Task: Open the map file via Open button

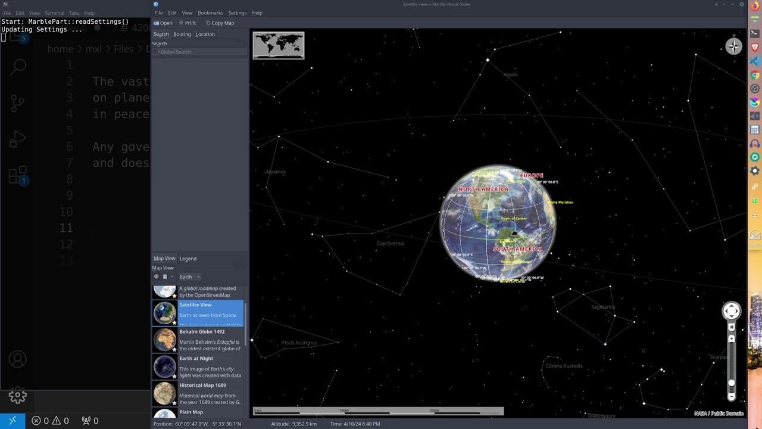Action: click(163, 23)
